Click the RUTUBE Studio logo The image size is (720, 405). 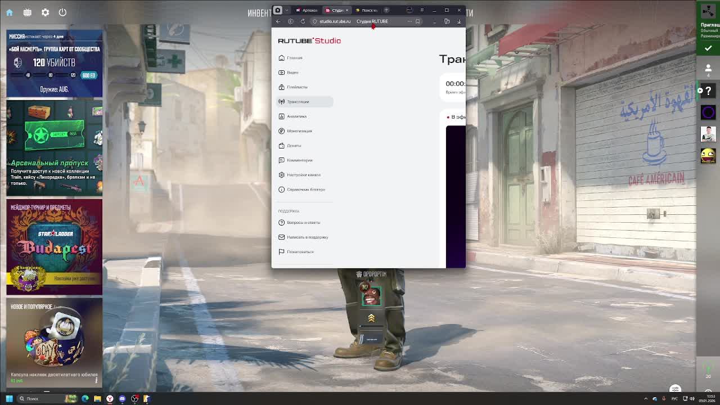(x=309, y=40)
